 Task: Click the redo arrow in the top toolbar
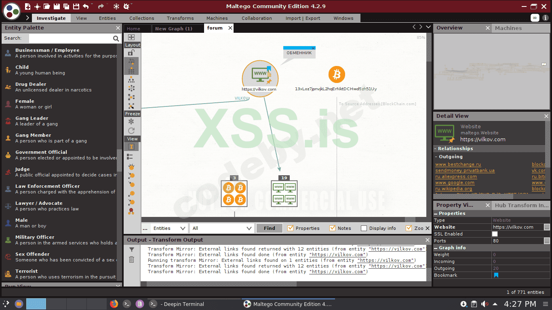pos(101,6)
